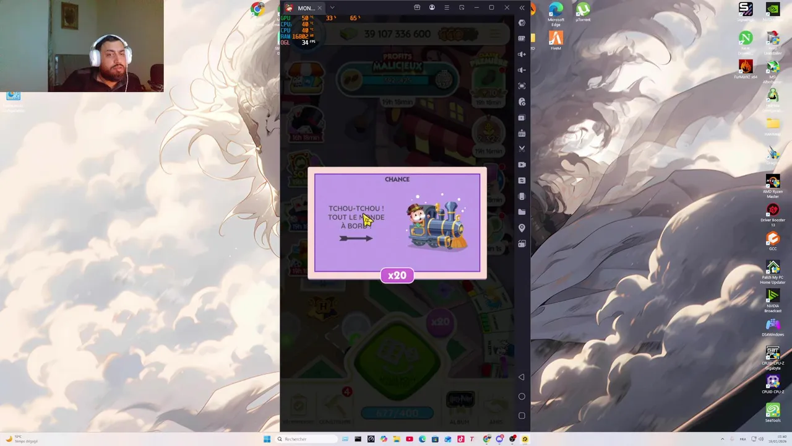Tap the train illustration on the Chance card
The height and width of the screenshot is (446, 792).
(x=437, y=224)
